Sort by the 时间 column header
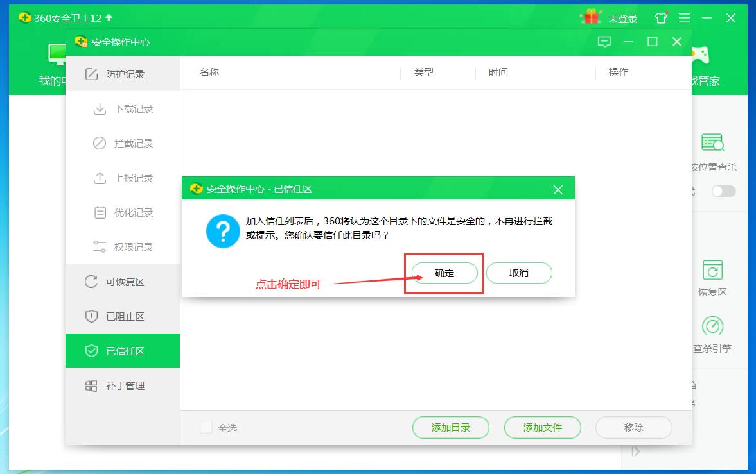 498,72
